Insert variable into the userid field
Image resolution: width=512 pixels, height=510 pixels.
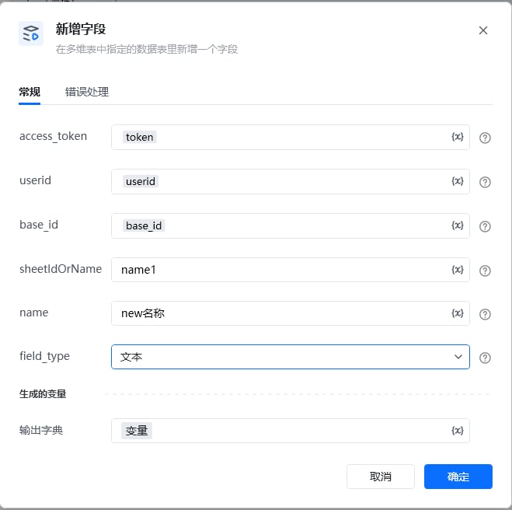[458, 181]
